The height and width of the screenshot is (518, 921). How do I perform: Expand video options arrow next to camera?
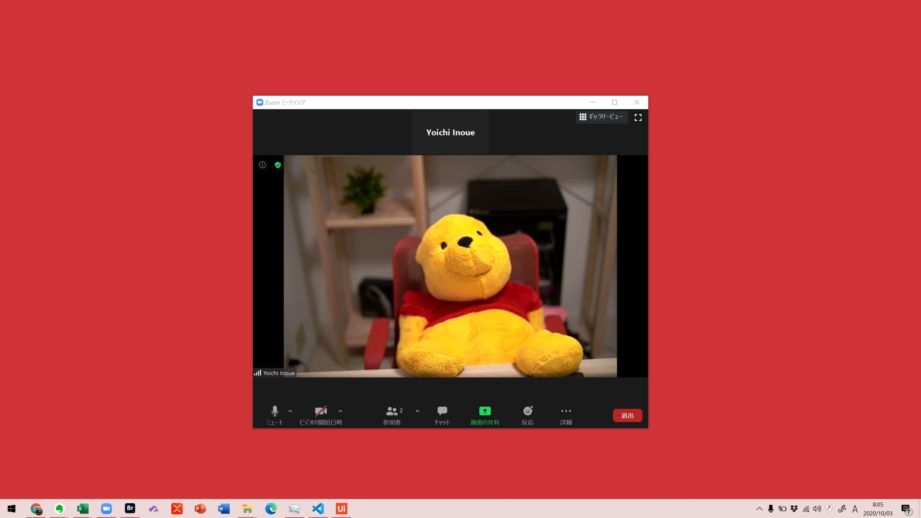click(340, 411)
